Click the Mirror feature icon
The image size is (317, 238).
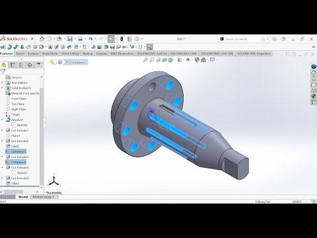125,47
